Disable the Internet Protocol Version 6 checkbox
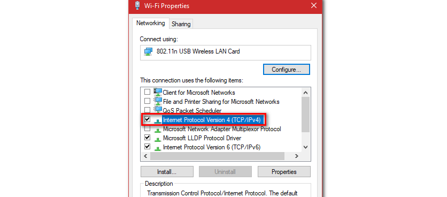The image size is (447, 197). (x=147, y=147)
